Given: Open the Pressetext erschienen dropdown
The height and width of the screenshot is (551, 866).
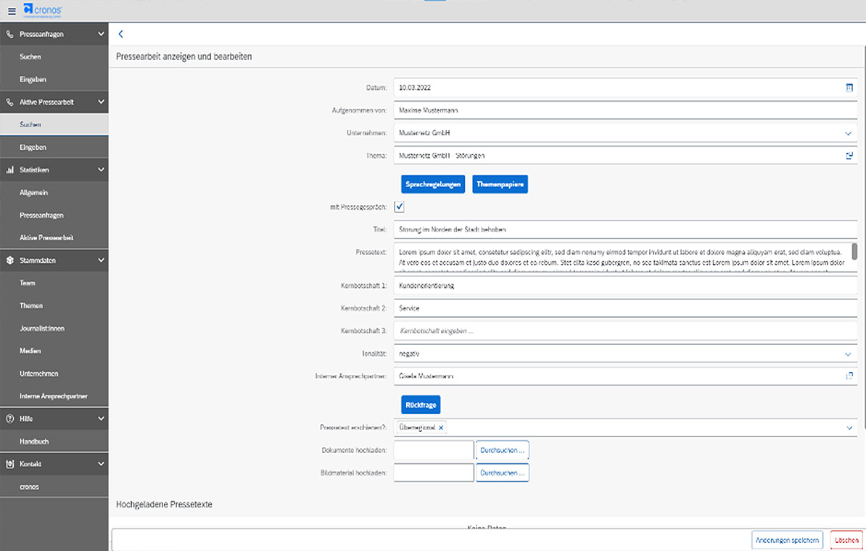Looking at the screenshot, I should (x=849, y=428).
